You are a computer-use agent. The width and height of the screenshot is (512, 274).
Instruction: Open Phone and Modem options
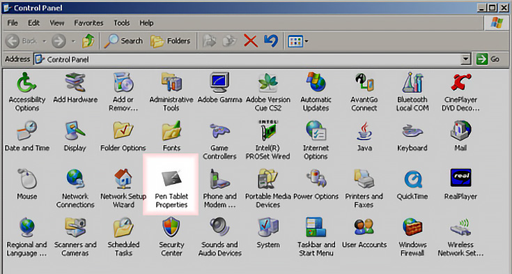[219, 188]
